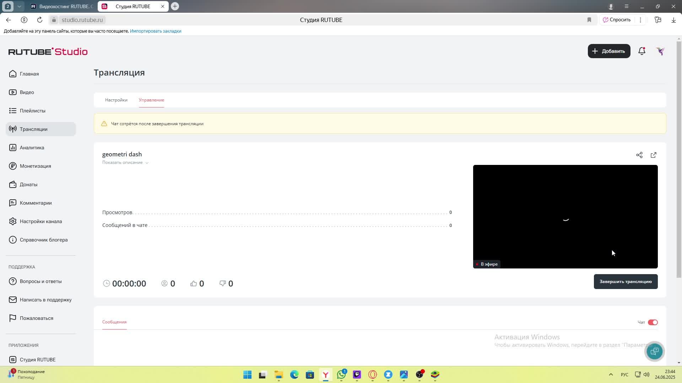Open Справочник блогера
The image size is (682, 383).
pos(41,240)
